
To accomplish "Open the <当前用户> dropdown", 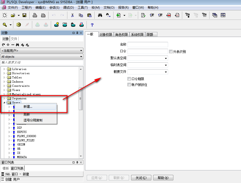I will tap(42, 51).
